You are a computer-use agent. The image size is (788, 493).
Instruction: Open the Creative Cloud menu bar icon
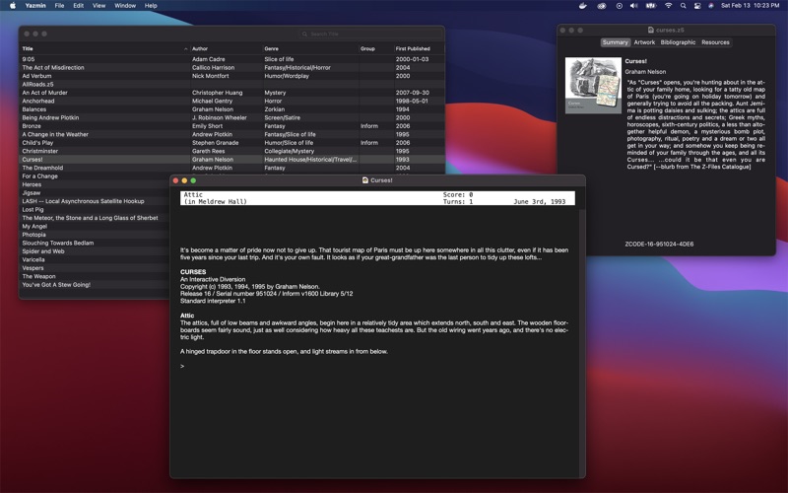click(x=602, y=6)
